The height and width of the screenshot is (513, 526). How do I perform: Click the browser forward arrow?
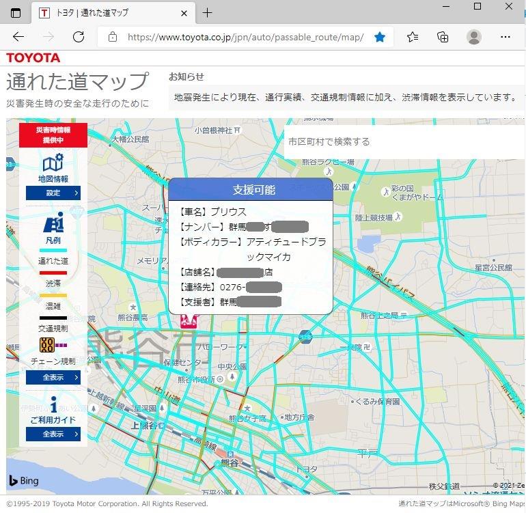pyautogui.click(x=49, y=37)
